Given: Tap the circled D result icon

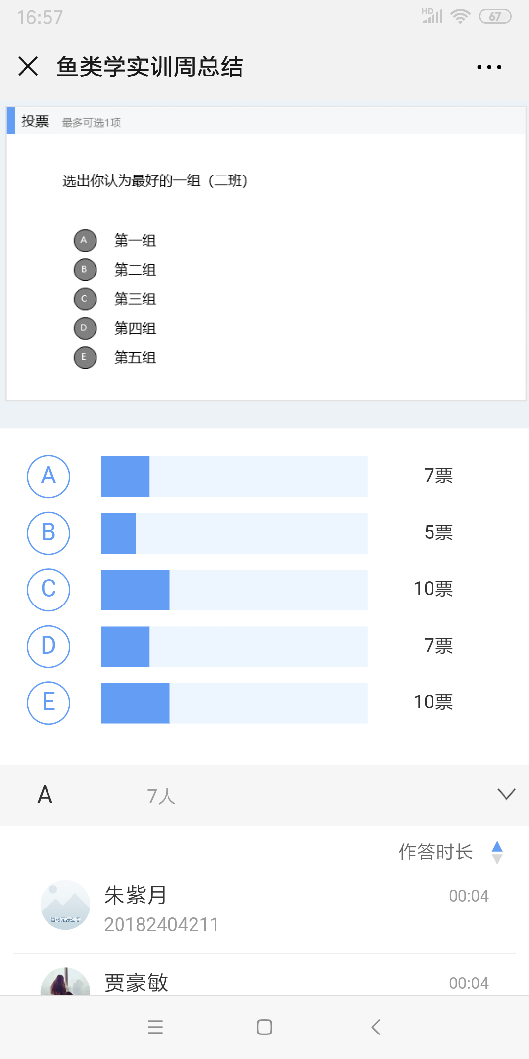Looking at the screenshot, I should (x=48, y=646).
